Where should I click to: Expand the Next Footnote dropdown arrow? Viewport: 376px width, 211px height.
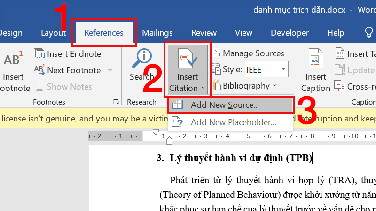point(110,70)
